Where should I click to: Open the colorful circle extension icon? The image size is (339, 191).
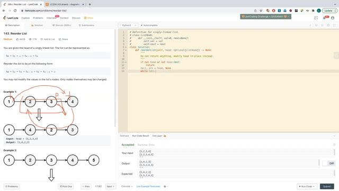click(x=268, y=11)
